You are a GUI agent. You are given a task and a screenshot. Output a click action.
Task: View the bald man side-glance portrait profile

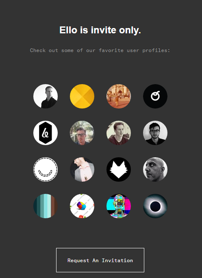155,169
